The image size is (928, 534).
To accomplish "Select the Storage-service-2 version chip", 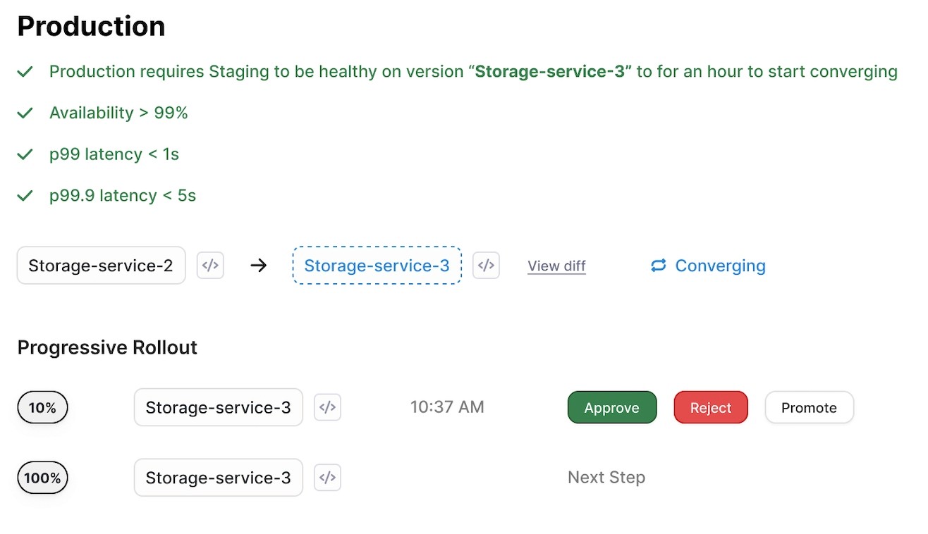I will pyautogui.click(x=101, y=266).
